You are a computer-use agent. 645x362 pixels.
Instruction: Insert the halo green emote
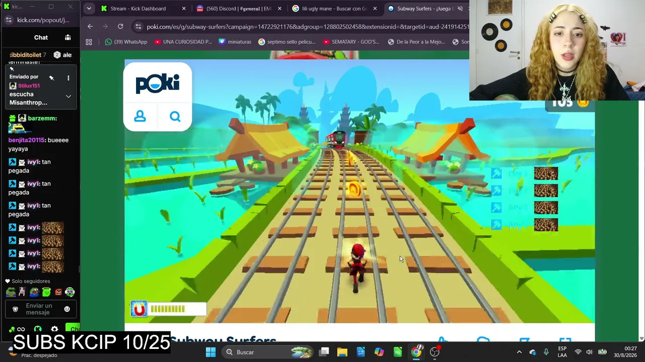click(x=46, y=292)
